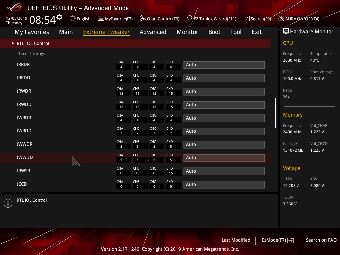Open tRRDD Auto value field
This screenshot has height=255, width=340.
tap(224, 78)
